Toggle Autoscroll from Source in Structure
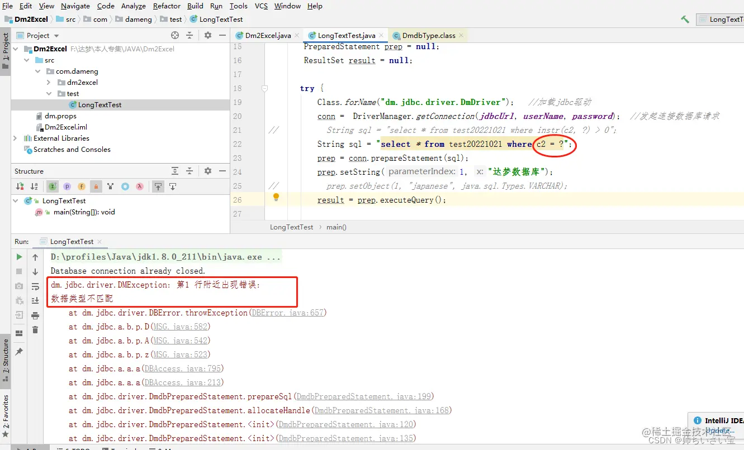Image resolution: width=744 pixels, height=450 pixels. coord(173,186)
